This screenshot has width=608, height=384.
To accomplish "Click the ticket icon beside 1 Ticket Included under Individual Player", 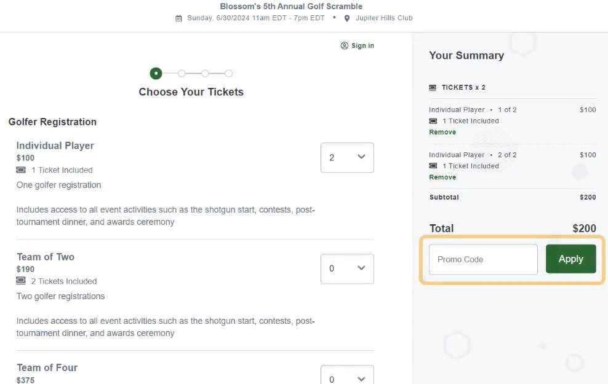I will coord(21,170).
